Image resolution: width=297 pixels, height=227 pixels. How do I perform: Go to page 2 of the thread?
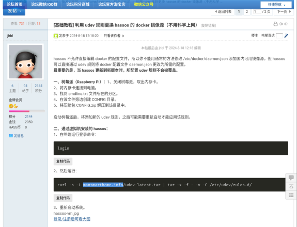[246, 12]
